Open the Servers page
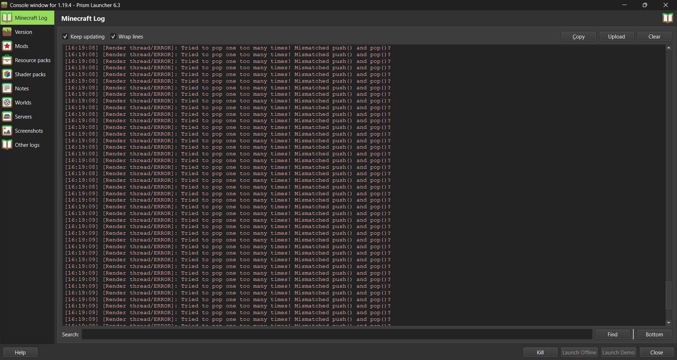This screenshot has width=677, height=360. click(x=23, y=116)
